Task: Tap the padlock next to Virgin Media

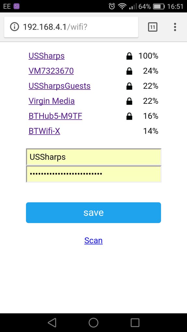Action: [x=129, y=101]
